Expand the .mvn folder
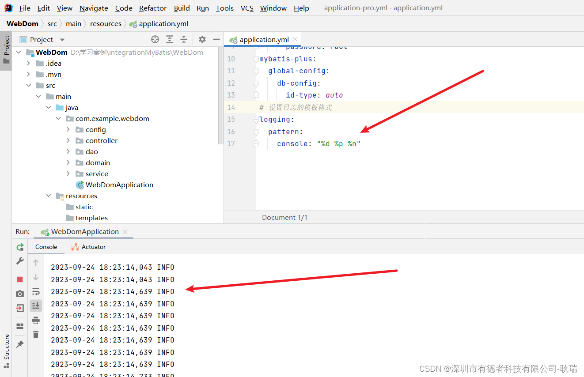The height and width of the screenshot is (377, 584). 28,74
